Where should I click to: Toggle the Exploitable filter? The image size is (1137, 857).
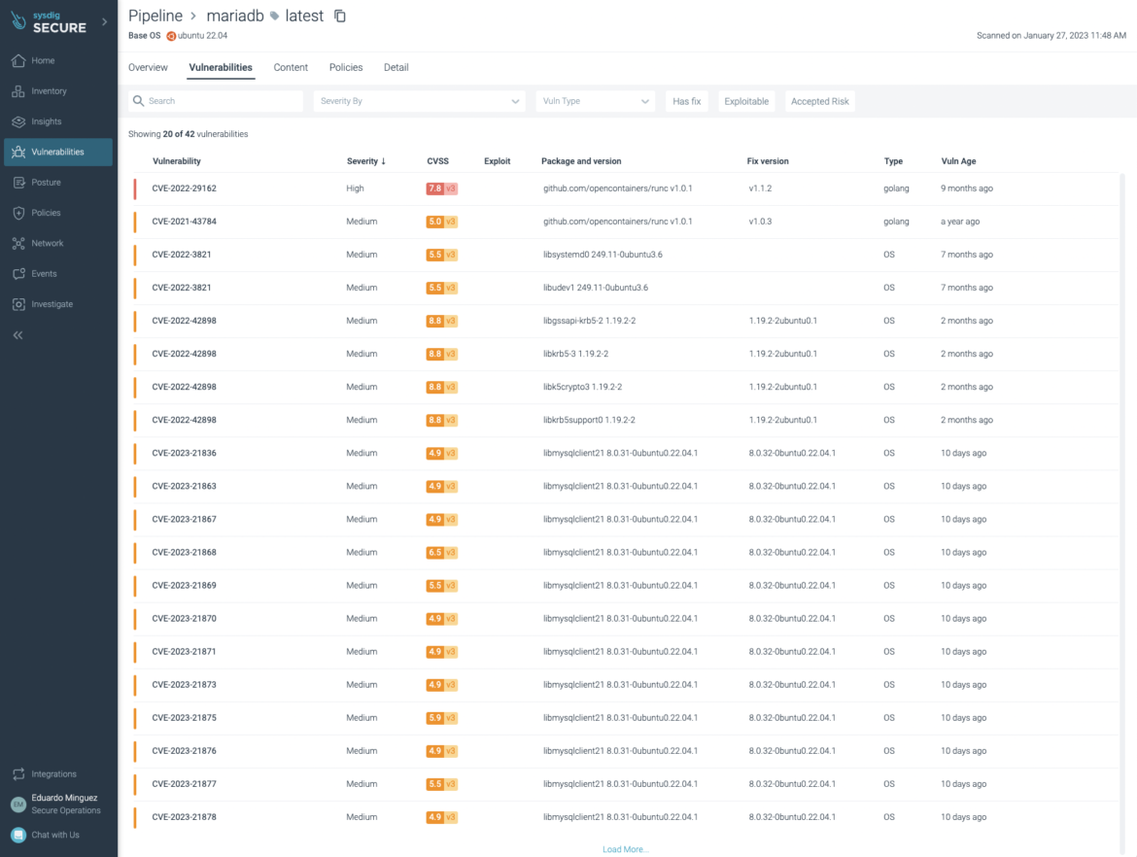pyautogui.click(x=746, y=101)
